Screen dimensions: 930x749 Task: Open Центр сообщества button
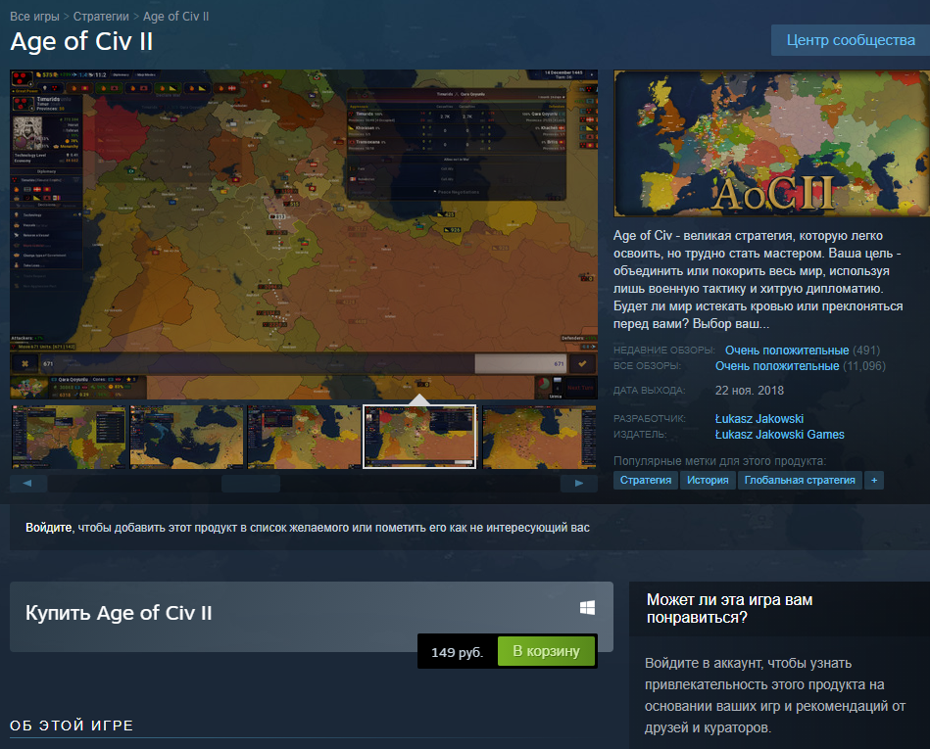(851, 40)
